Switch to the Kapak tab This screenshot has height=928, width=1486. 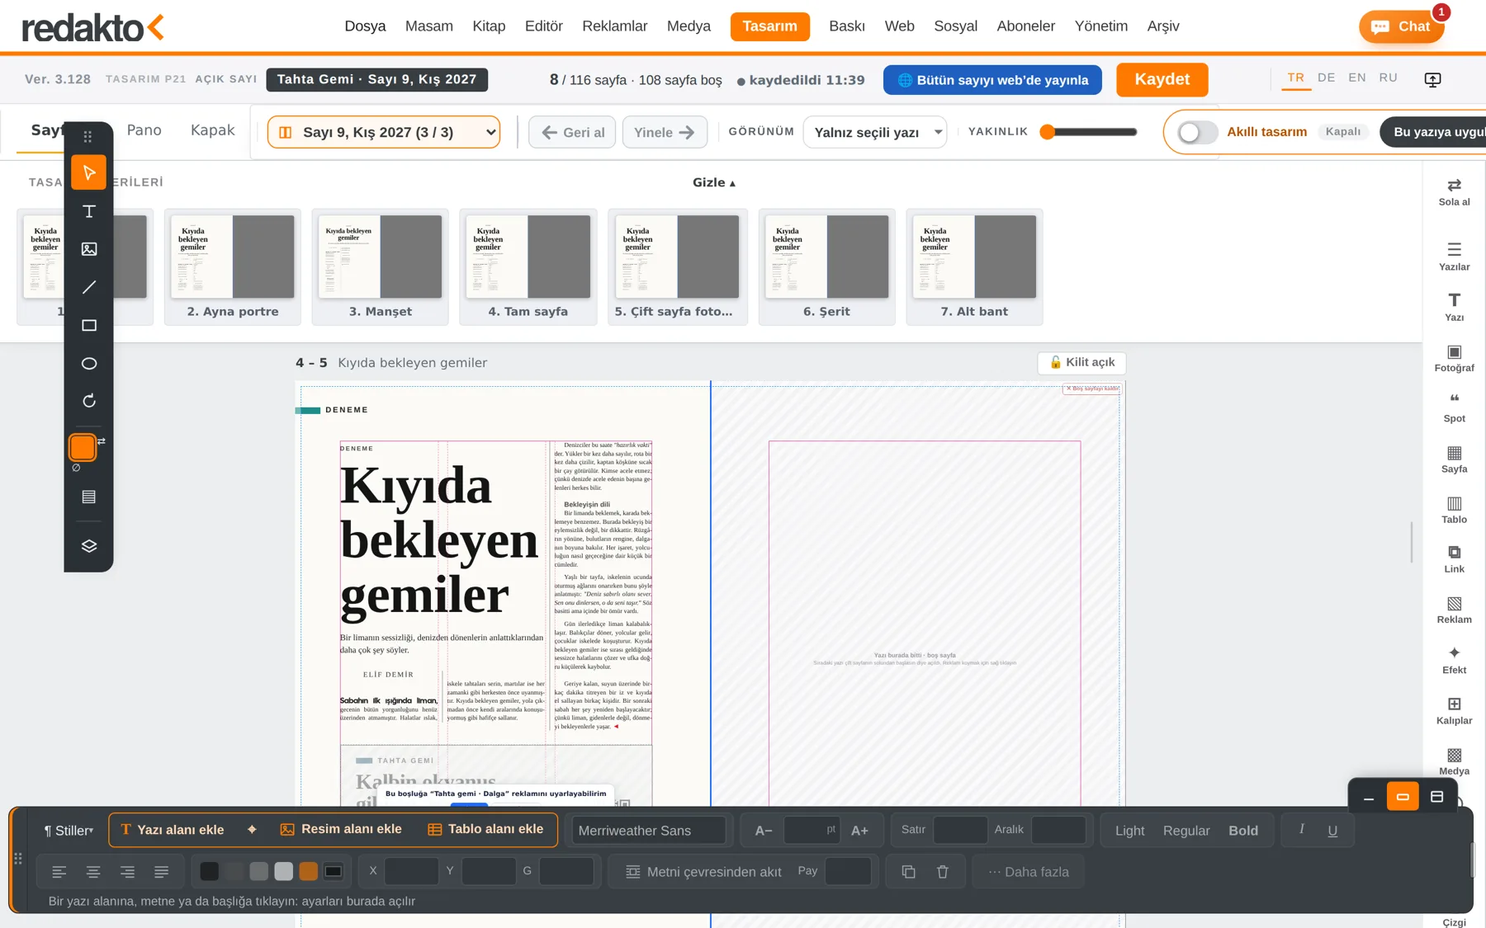212,130
